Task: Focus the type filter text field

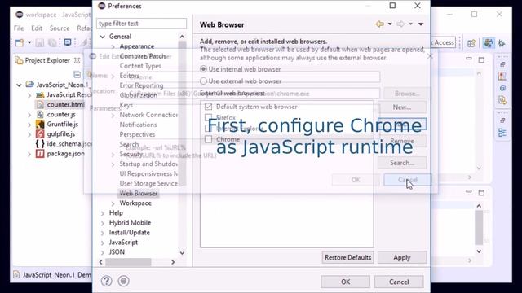Action: pos(141,24)
